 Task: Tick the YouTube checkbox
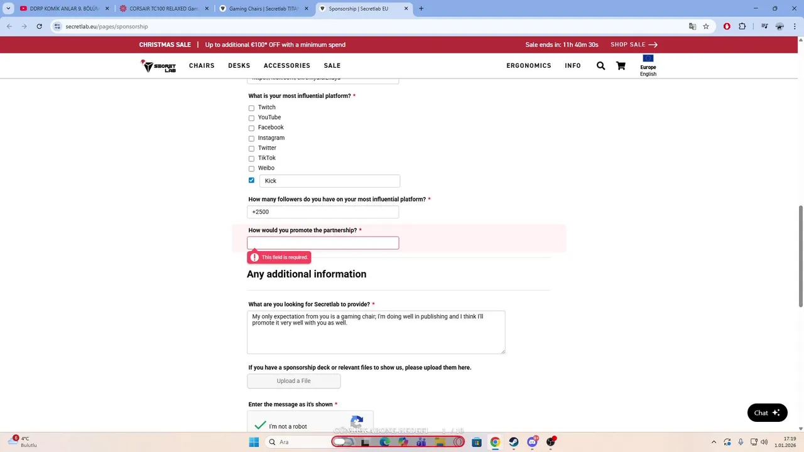251,118
